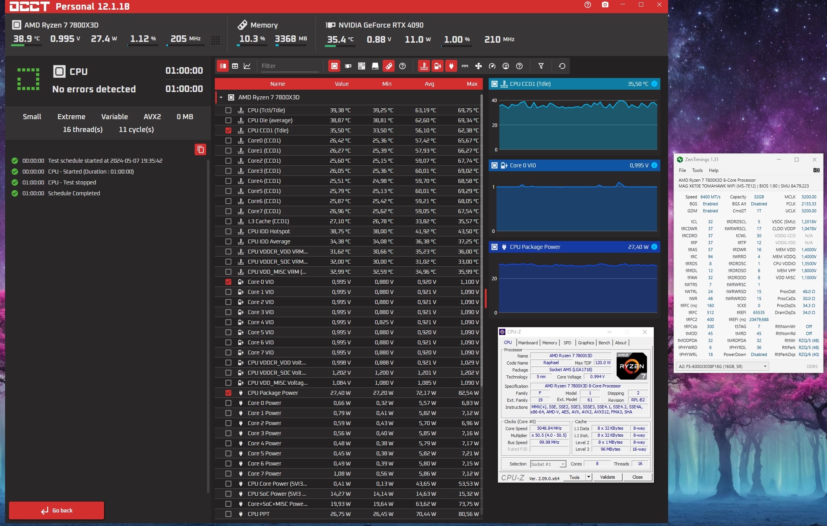Viewport: 827px width, 526px height.
Task: Open advanced sensor filter funnel icon
Action: click(x=541, y=66)
